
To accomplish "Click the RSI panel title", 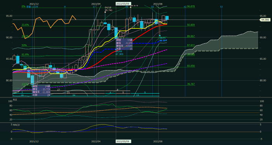I will click(15, 100).
